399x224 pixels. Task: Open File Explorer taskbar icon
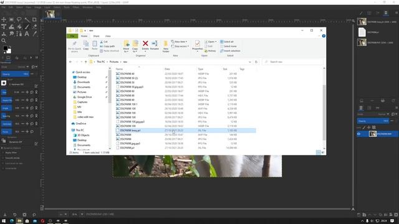19,221
